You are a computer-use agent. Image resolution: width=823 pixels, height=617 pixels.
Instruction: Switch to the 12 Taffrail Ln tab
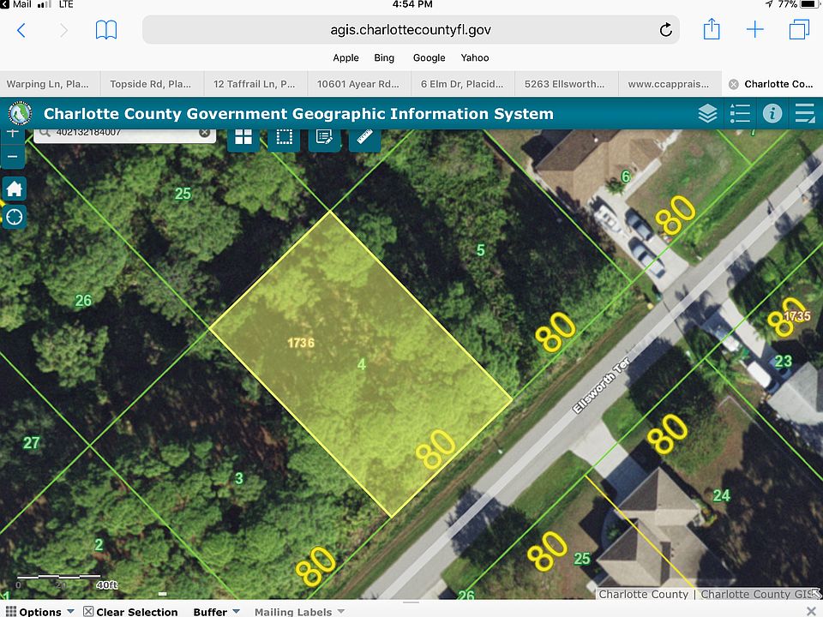[254, 84]
